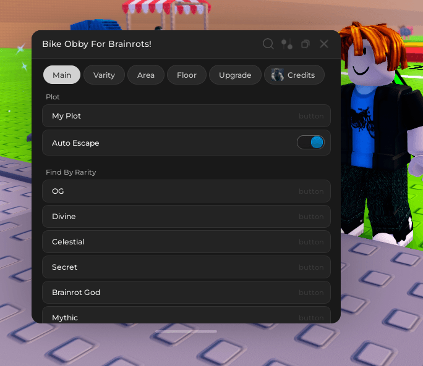Find brainrots by OG rarity
Image resolution: width=423 pixels, height=366 pixels.
point(186,191)
